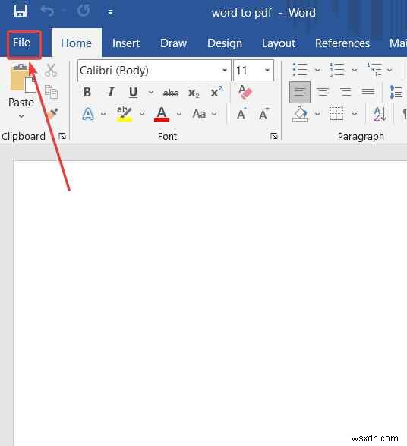The height and width of the screenshot is (446, 407).
Task: Click Decrease Font Size button
Action: click(x=264, y=114)
